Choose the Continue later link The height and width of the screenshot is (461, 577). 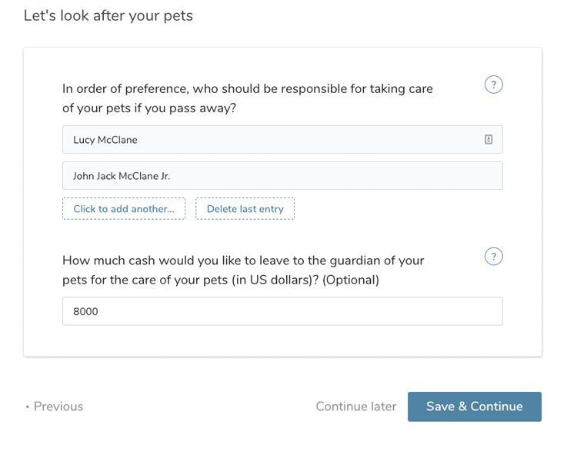tap(355, 406)
